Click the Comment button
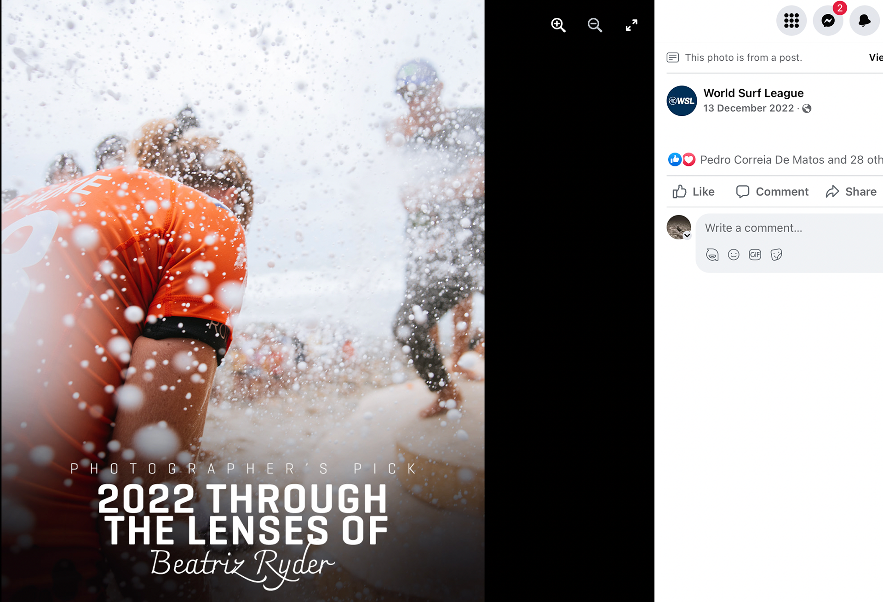 (x=772, y=192)
